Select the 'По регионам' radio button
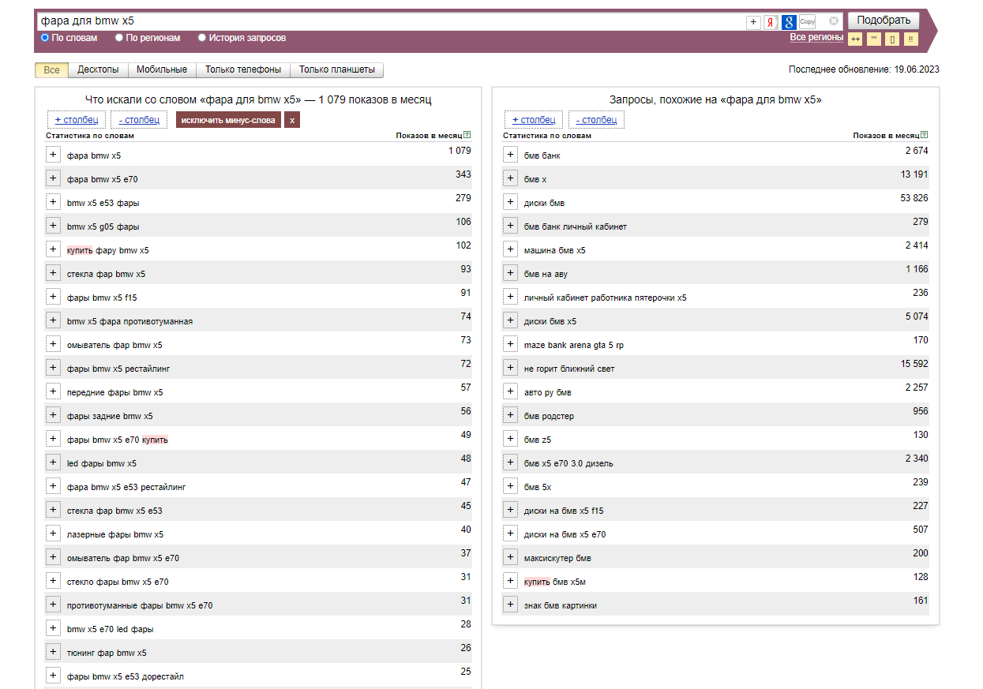 119,37
